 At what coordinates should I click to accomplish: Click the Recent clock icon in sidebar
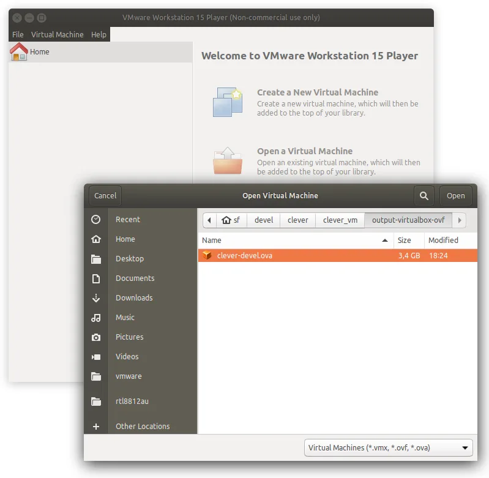96,220
